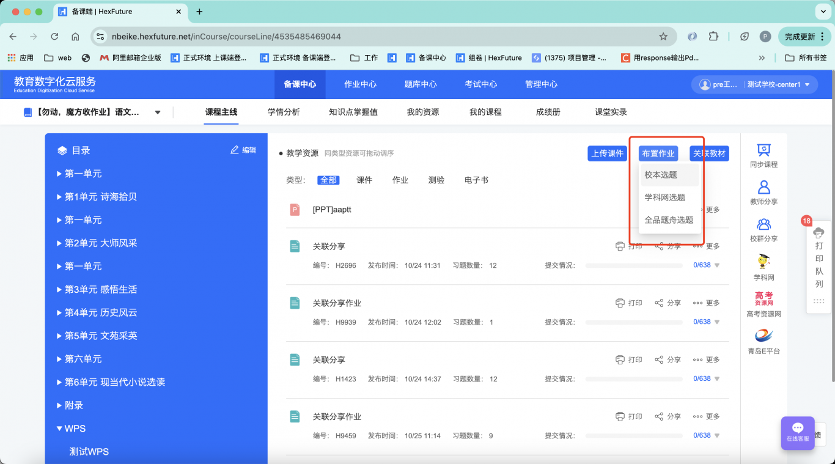Expand submission details for H9939
Image resolution: width=835 pixels, height=464 pixels.
click(717, 322)
